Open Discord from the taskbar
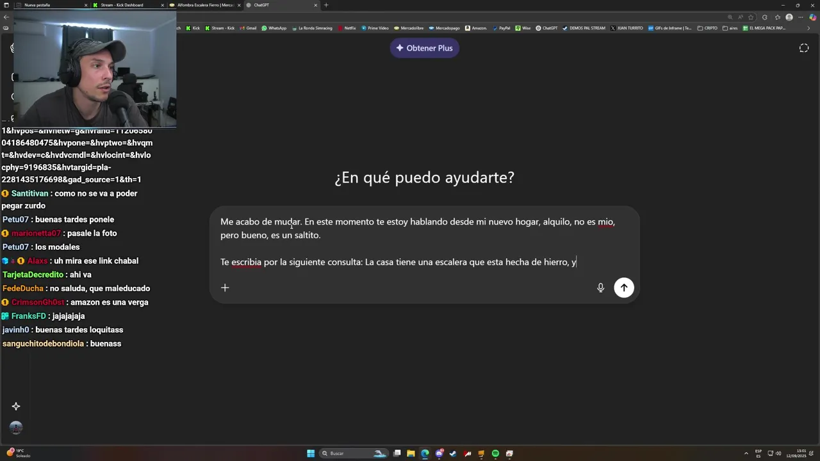 click(x=439, y=453)
